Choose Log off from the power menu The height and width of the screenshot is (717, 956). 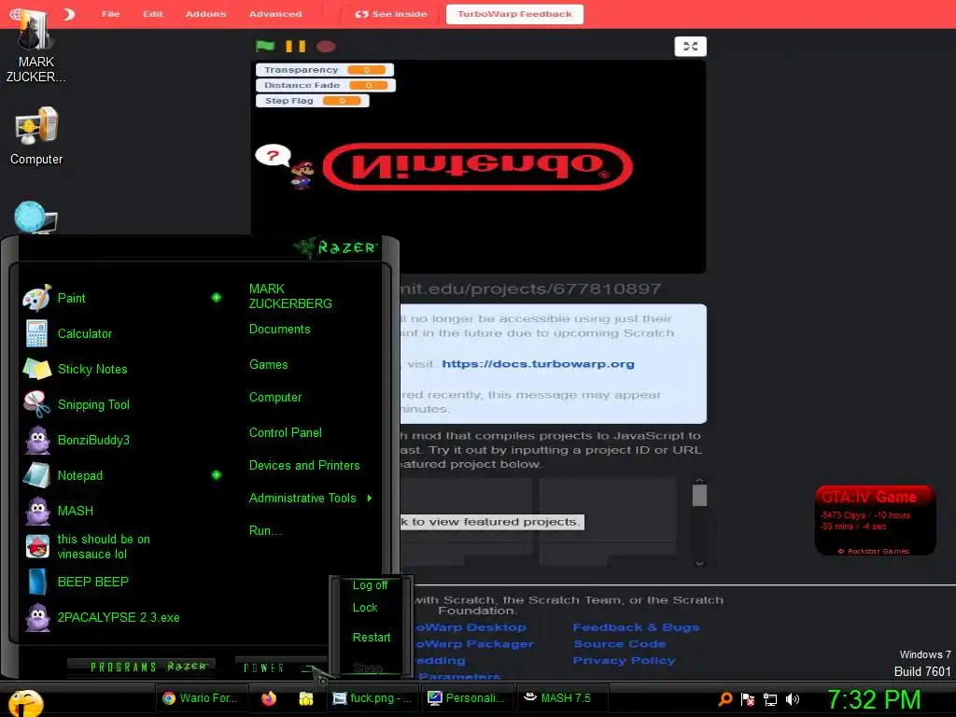(x=370, y=585)
